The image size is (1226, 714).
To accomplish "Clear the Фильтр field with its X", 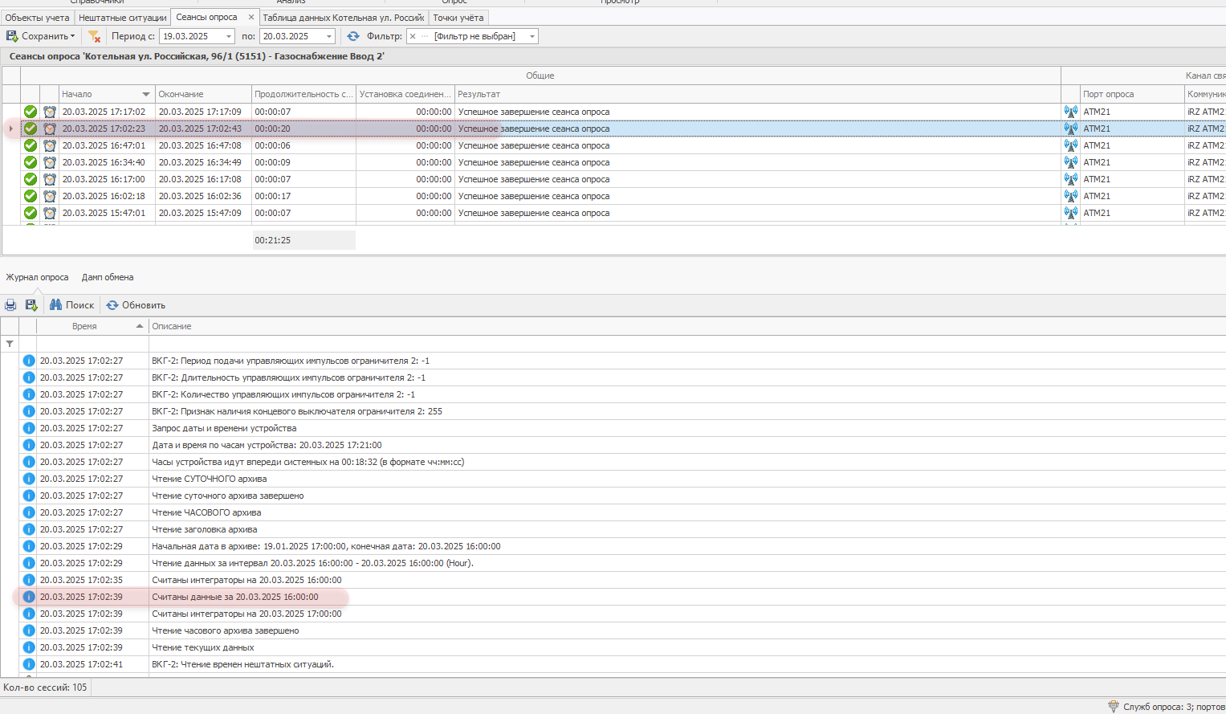I will 413,36.
